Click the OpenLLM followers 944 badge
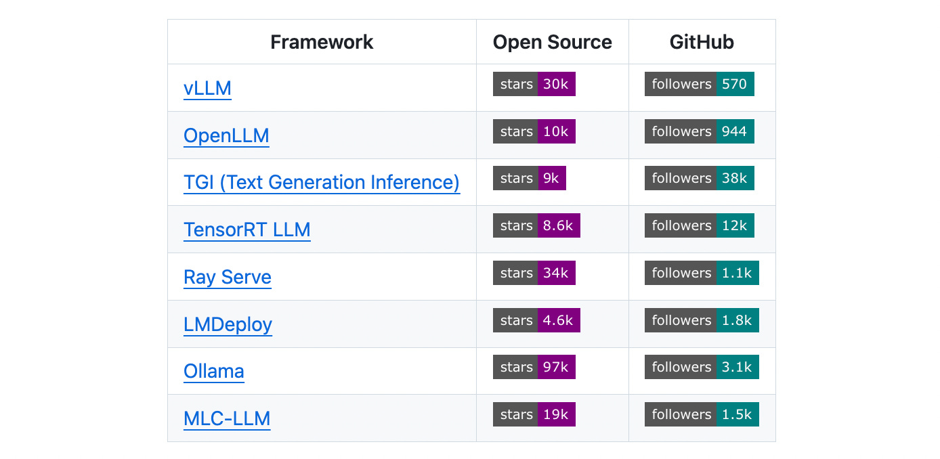The width and height of the screenshot is (940, 459). [700, 131]
